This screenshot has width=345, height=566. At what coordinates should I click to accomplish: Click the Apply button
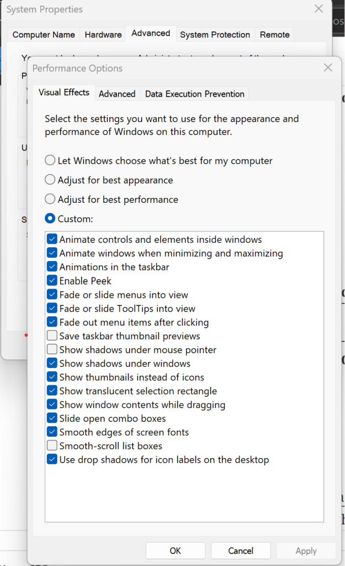click(x=306, y=551)
